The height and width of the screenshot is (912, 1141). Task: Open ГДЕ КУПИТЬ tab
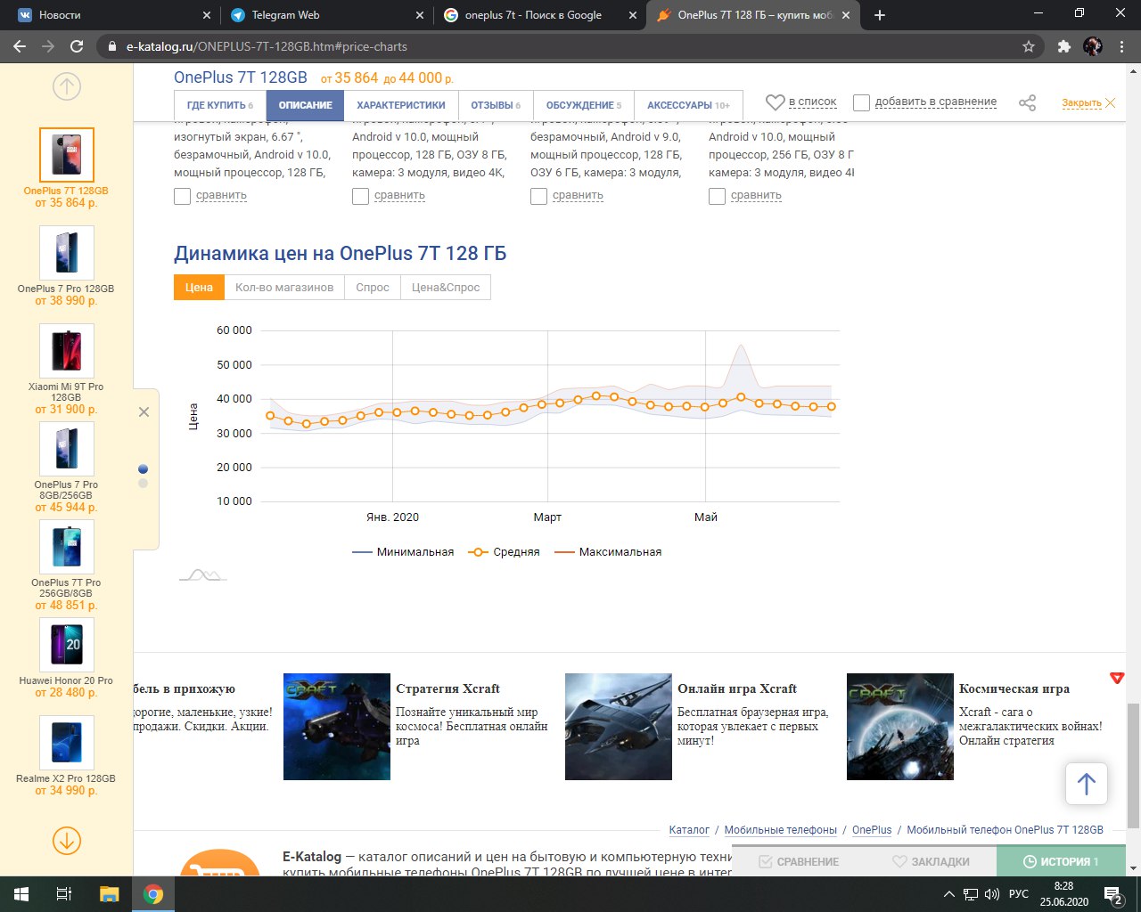click(220, 105)
